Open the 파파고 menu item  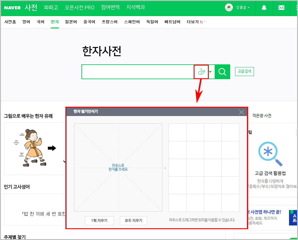(51, 8)
